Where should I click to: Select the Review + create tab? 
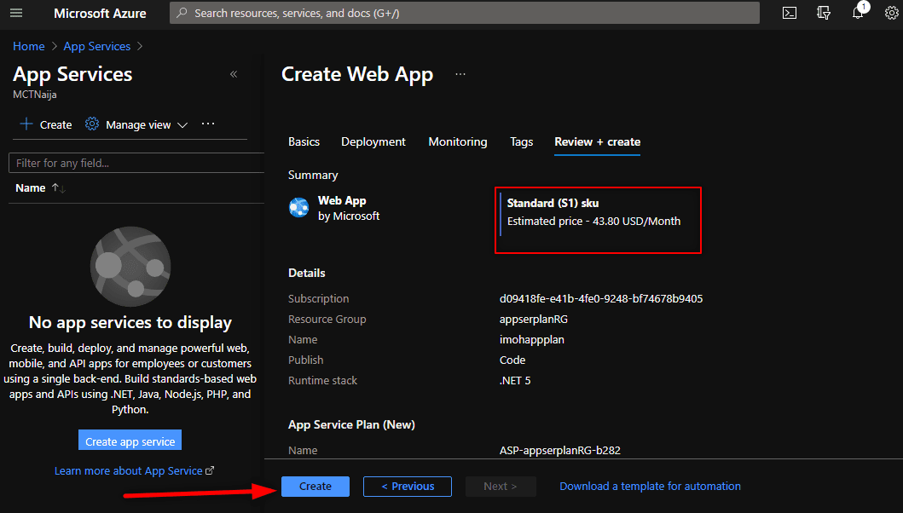tap(597, 141)
